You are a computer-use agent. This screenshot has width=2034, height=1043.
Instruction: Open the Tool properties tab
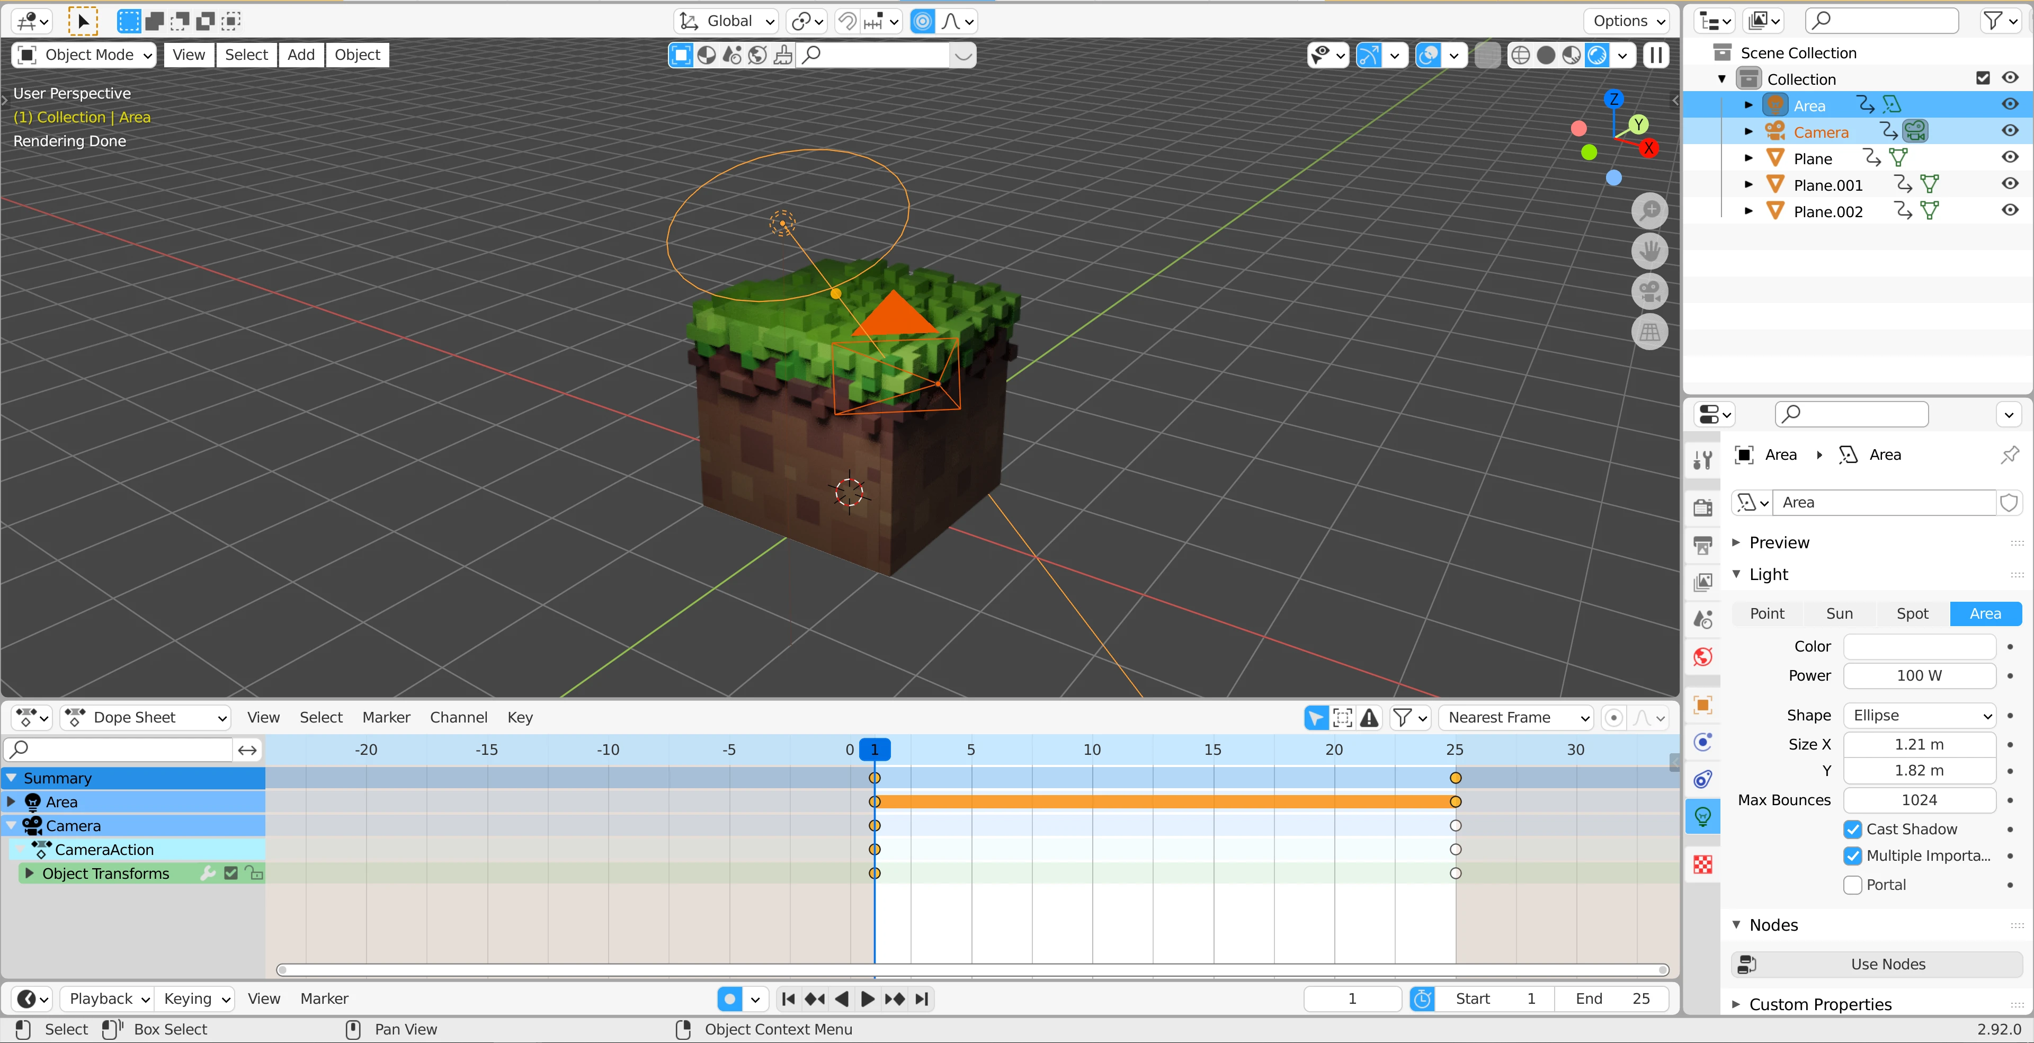pyautogui.click(x=1703, y=459)
